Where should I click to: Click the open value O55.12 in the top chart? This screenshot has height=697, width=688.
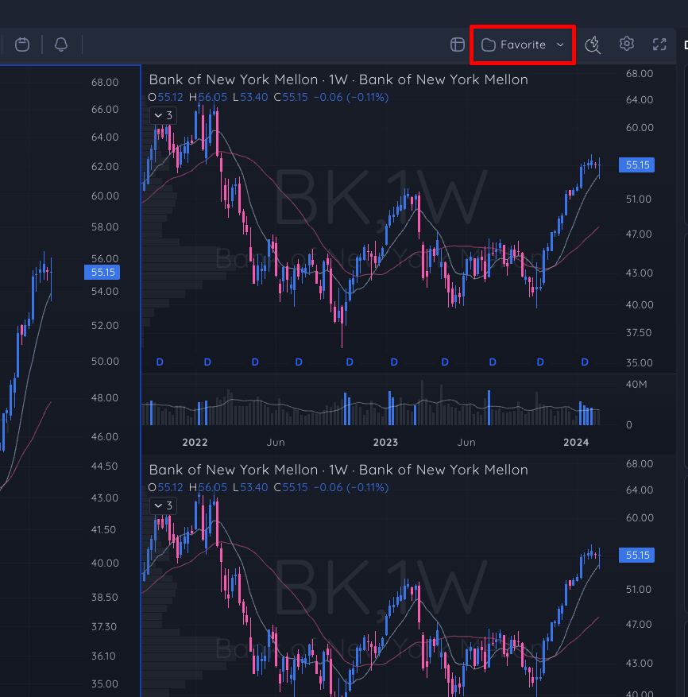tap(165, 97)
